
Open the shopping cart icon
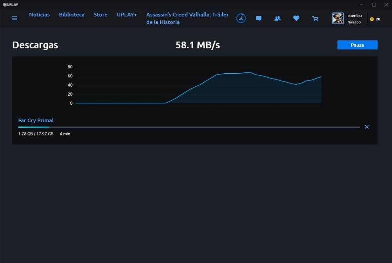[315, 18]
